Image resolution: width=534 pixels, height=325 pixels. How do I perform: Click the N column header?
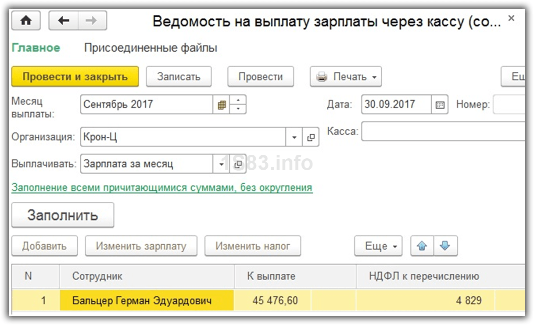point(36,276)
